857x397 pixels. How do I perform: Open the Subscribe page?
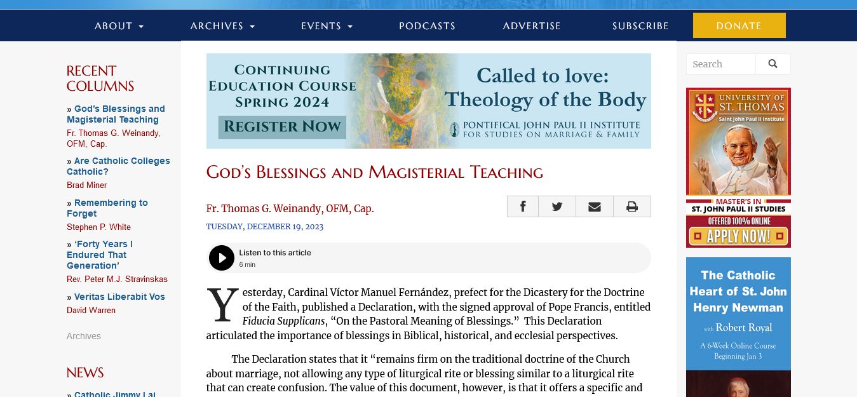640,26
